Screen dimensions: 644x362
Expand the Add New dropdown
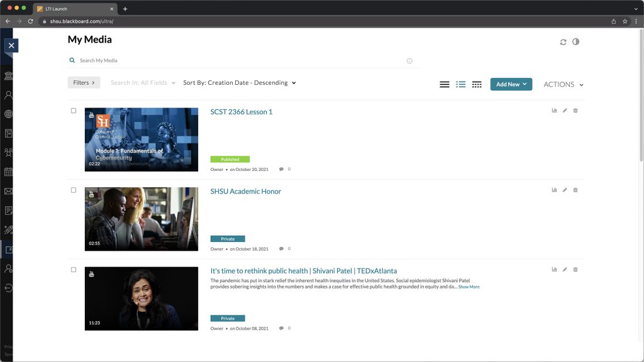pyautogui.click(x=511, y=84)
